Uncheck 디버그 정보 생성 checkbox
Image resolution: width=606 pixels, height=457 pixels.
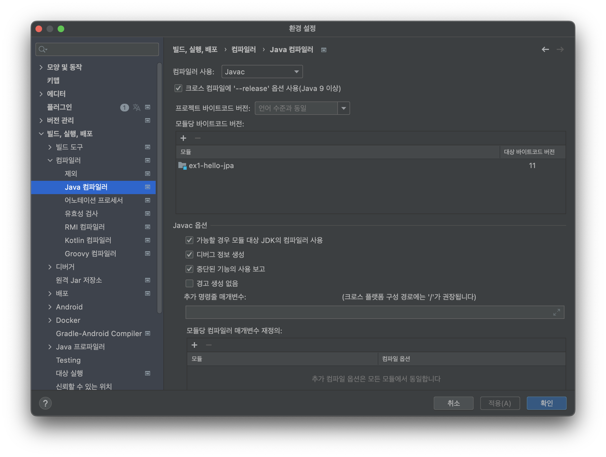[x=189, y=254]
